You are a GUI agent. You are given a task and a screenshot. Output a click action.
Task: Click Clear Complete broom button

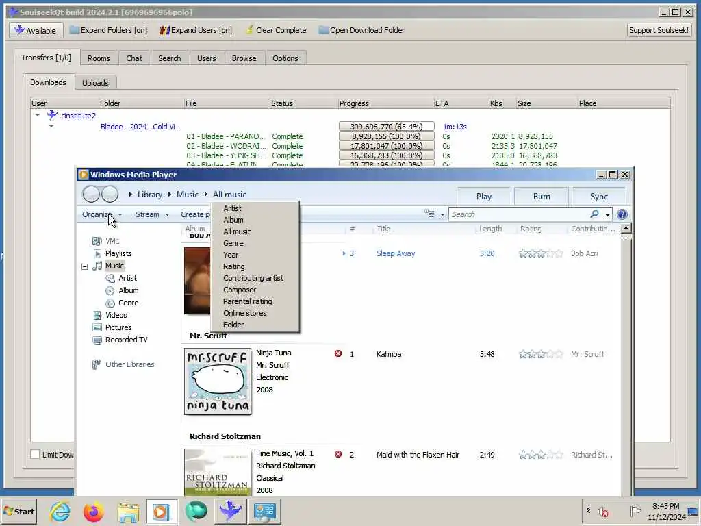pyautogui.click(x=276, y=30)
